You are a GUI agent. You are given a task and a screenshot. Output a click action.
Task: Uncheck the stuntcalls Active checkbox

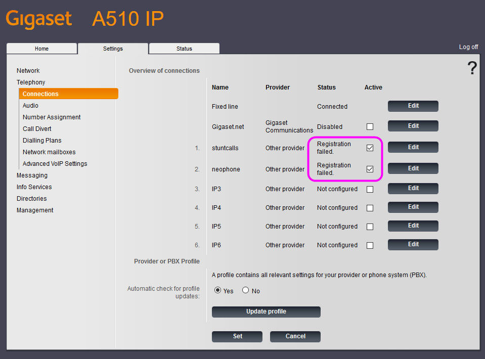[370, 148]
